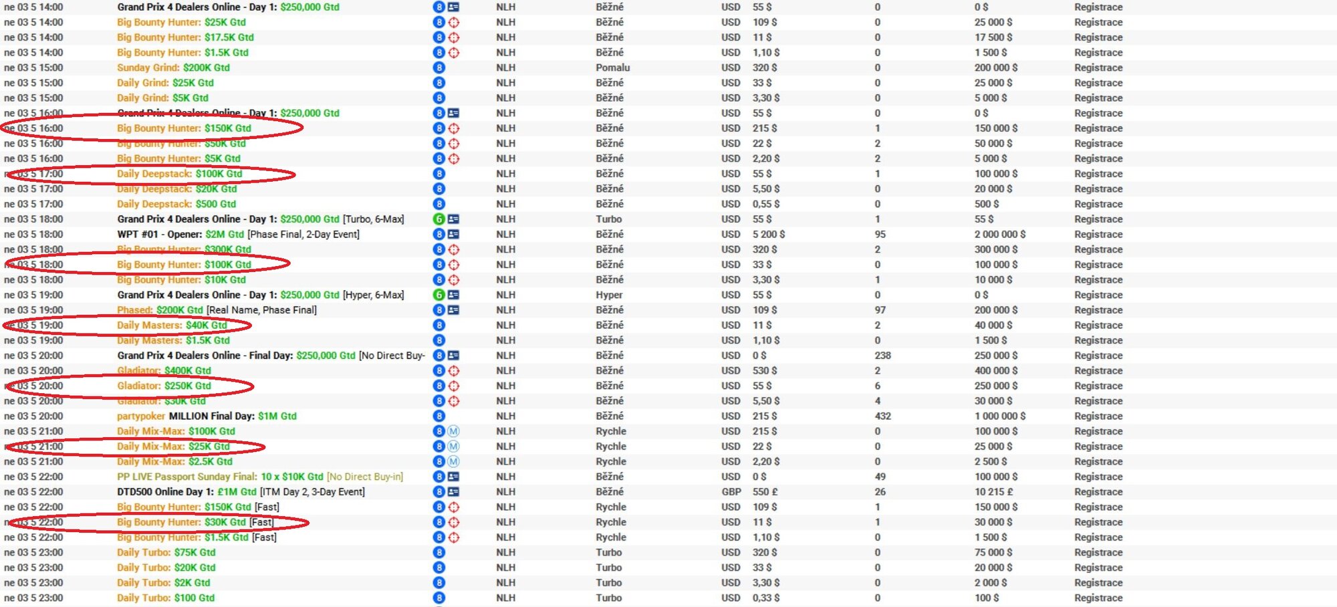The height and width of the screenshot is (607, 1337).
Task: Click 8-max icon in Daily Turbo $75K Gtd row
Action: pos(439,552)
